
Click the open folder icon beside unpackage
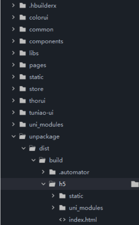[x=22, y=136]
